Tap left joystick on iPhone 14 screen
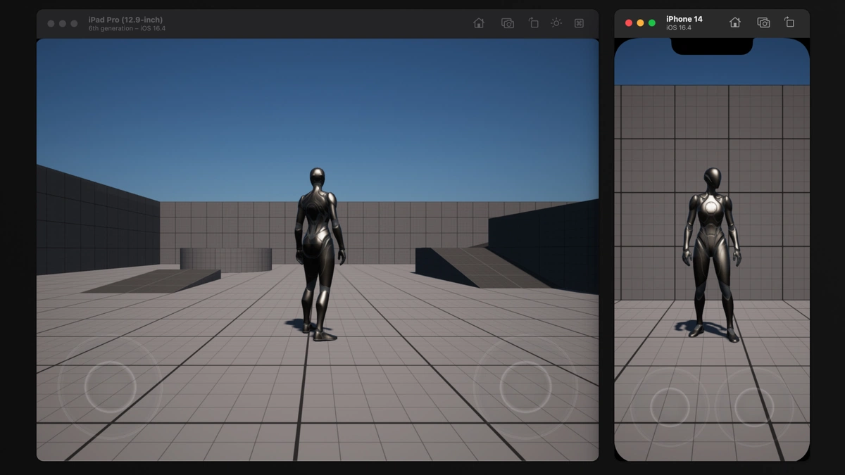This screenshot has height=475, width=845. pyautogui.click(x=670, y=407)
